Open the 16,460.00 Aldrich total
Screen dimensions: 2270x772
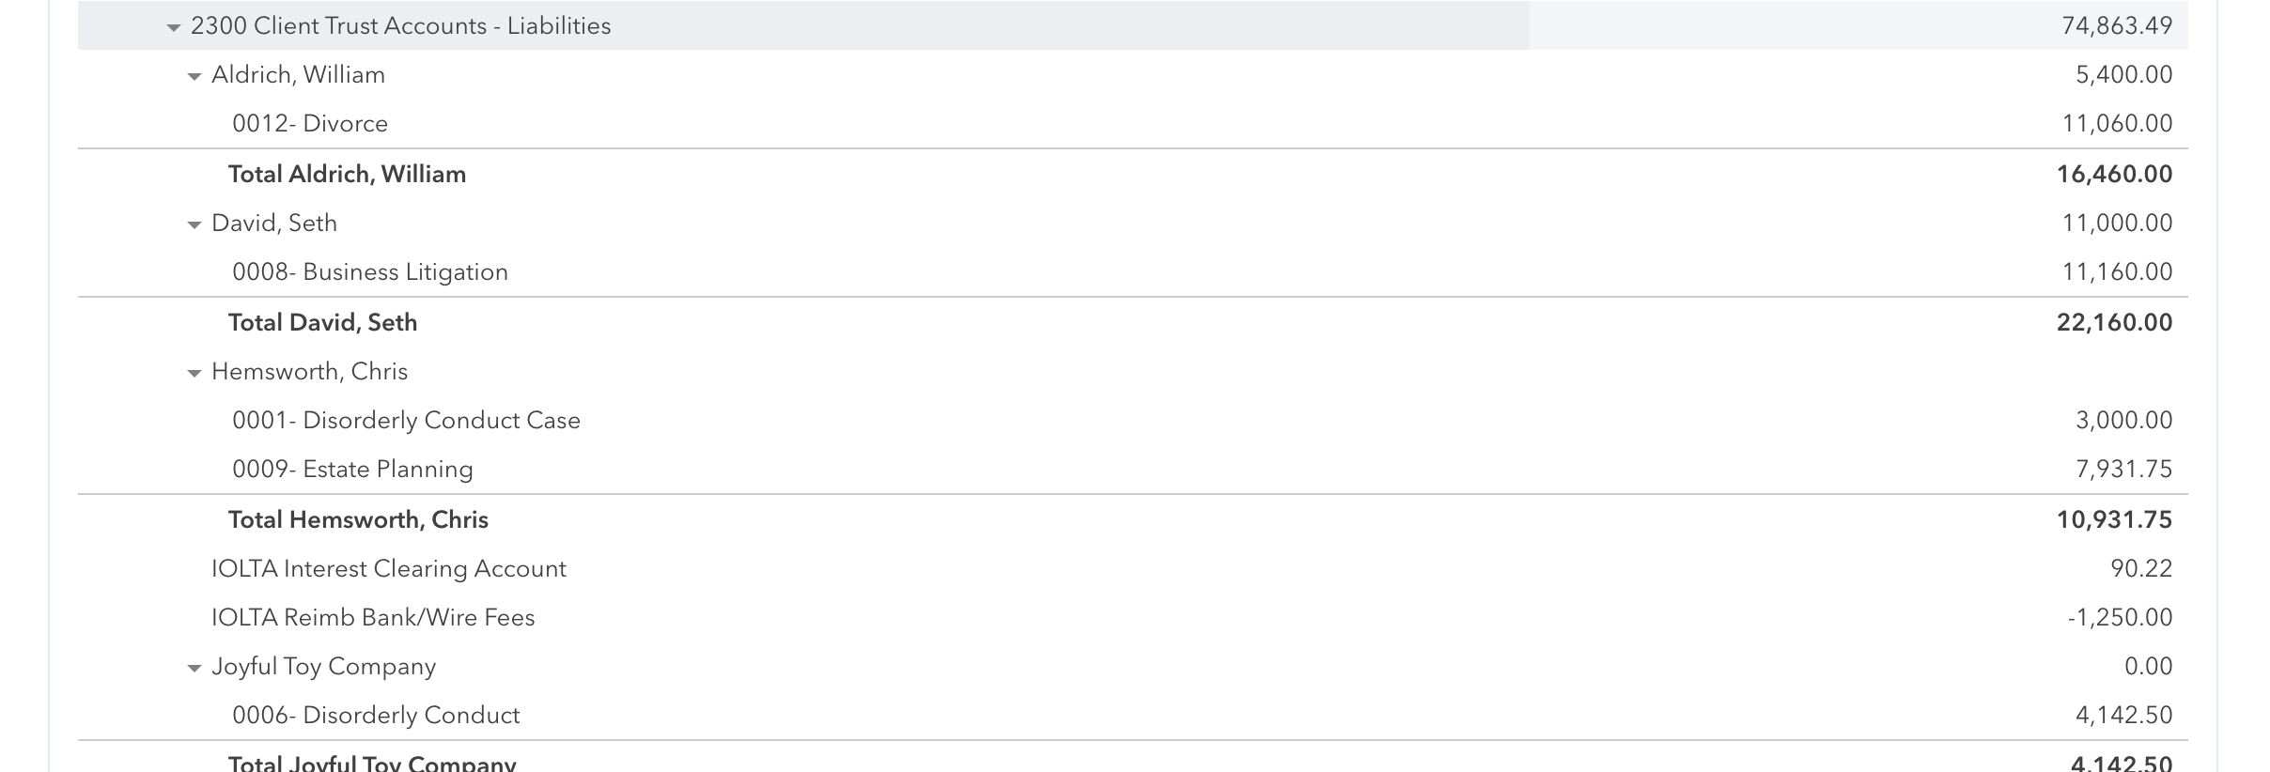coord(2113,175)
